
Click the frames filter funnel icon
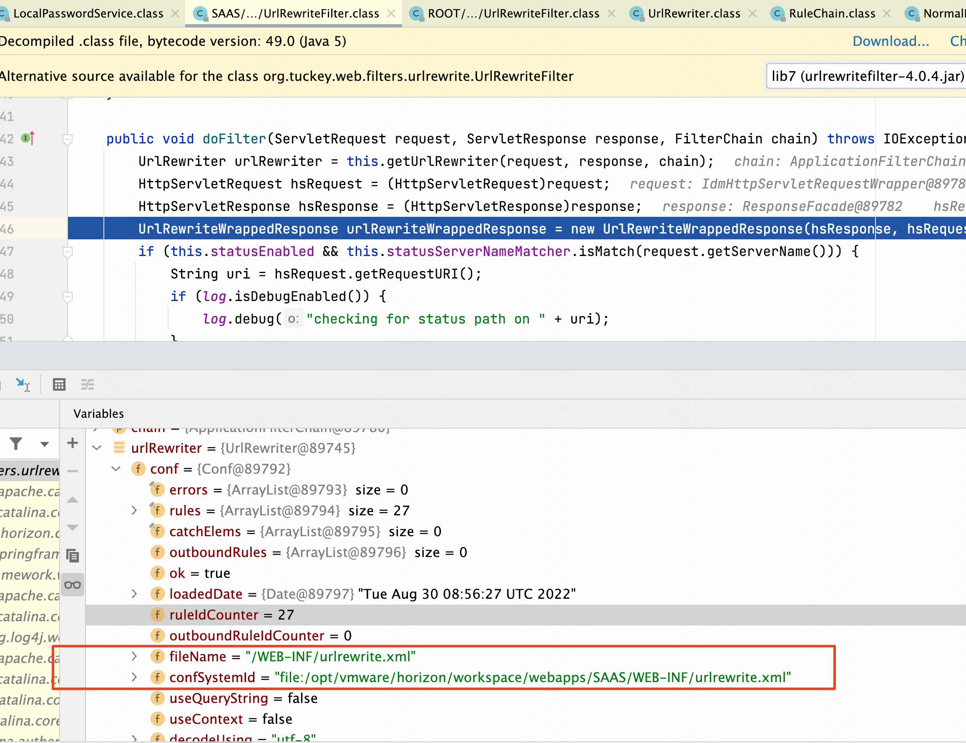16,443
